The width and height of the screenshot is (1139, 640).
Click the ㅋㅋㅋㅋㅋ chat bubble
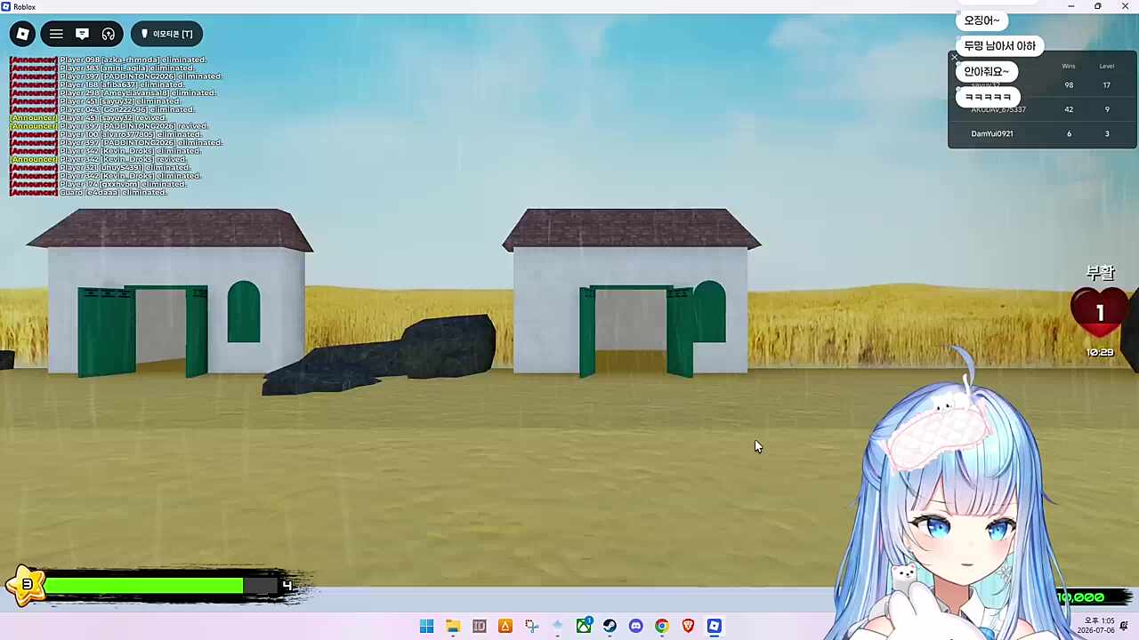[988, 96]
